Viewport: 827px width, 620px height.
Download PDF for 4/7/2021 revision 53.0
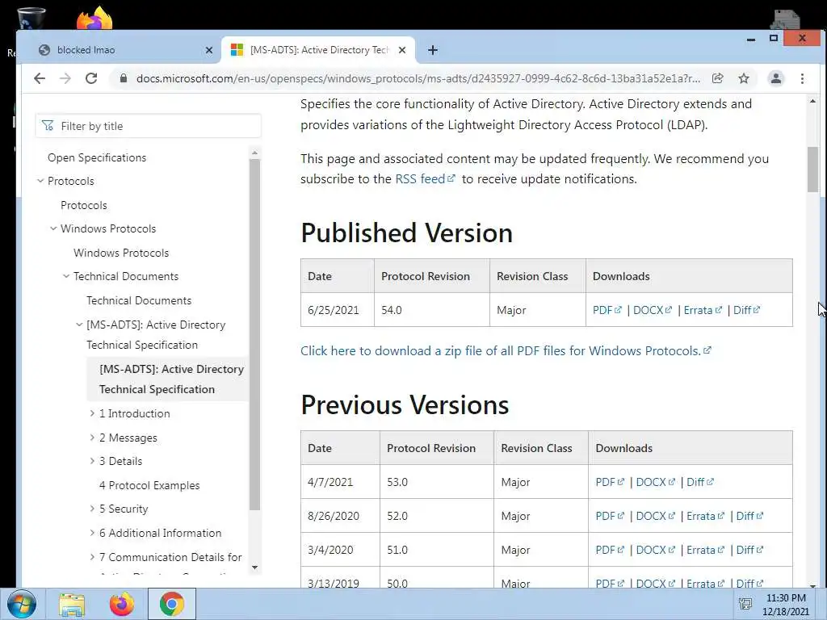[x=609, y=482]
